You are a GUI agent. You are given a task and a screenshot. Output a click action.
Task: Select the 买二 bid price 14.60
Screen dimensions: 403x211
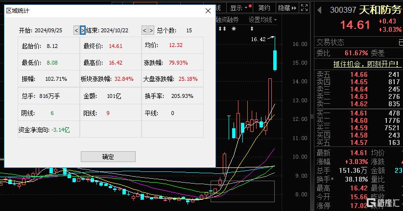click(x=359, y=120)
